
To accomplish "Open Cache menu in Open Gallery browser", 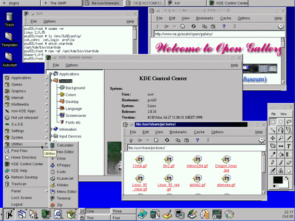I will click(226, 18).
